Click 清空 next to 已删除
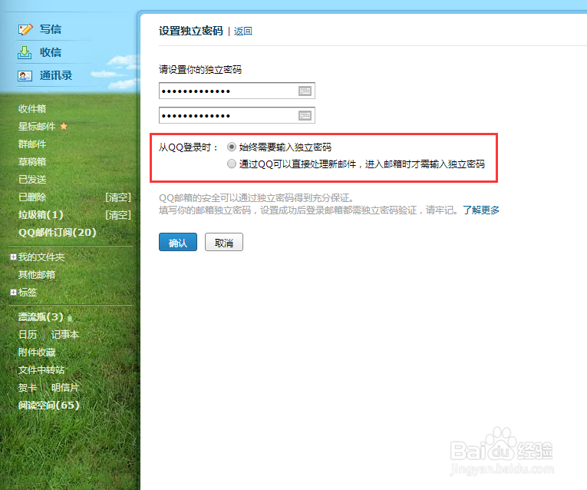The width and height of the screenshot is (587, 490). [x=118, y=197]
